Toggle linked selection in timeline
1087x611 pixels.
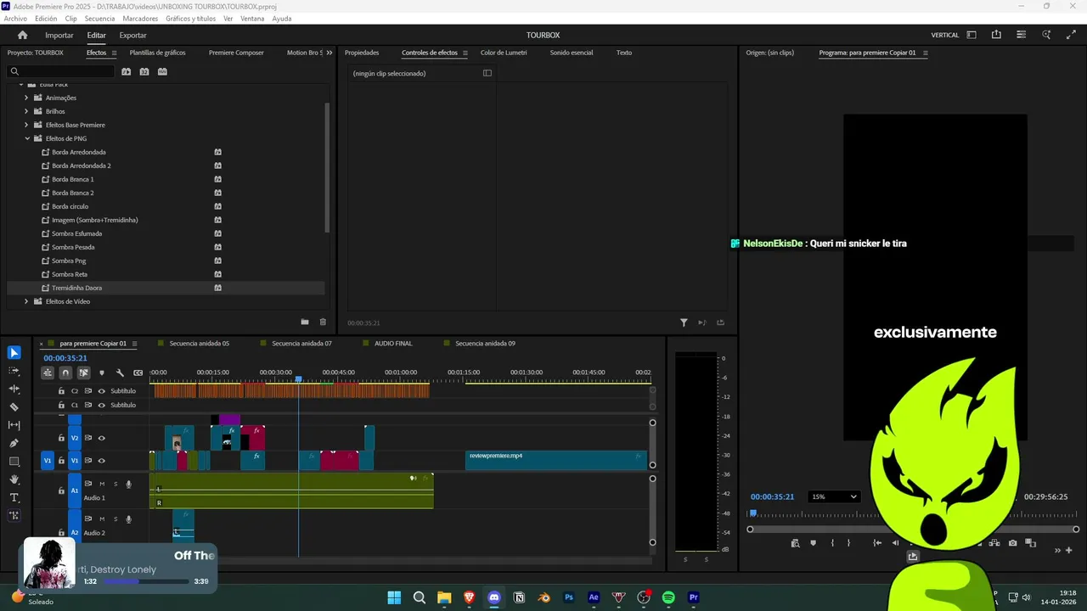point(83,373)
